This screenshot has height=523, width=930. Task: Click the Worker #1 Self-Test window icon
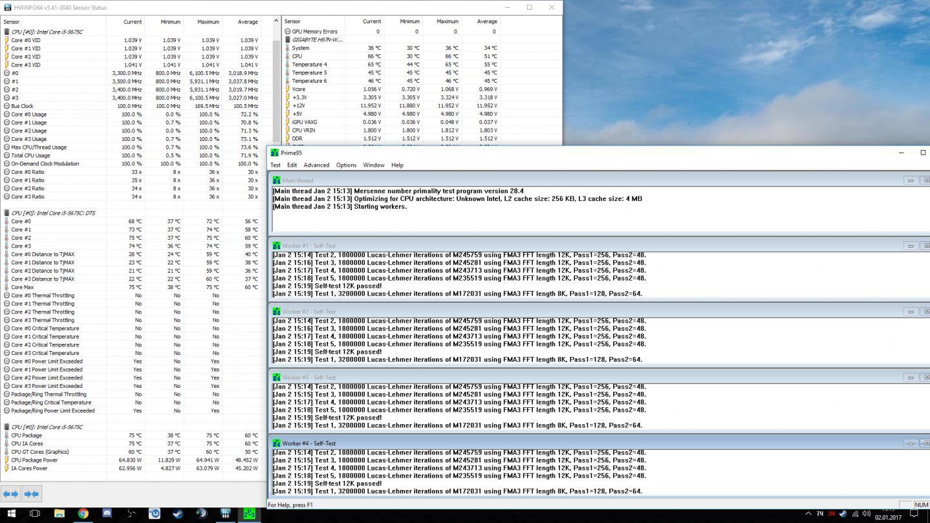[x=277, y=246]
